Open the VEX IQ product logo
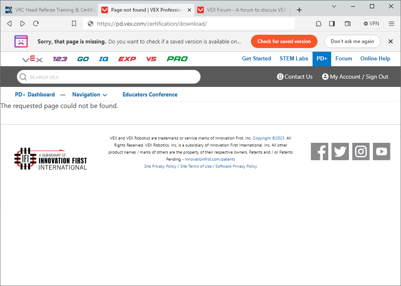The width and height of the screenshot is (401, 286). pos(104,59)
